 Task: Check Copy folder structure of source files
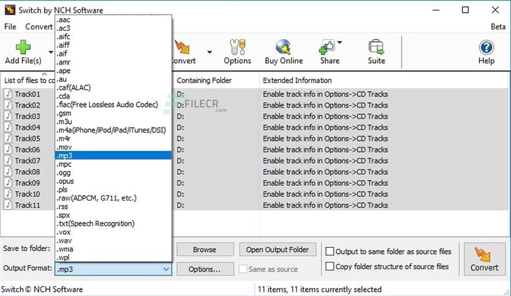click(x=330, y=267)
